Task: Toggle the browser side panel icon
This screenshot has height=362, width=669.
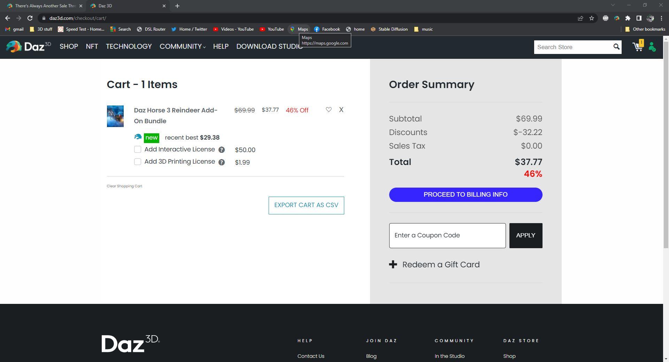Action: click(x=639, y=18)
